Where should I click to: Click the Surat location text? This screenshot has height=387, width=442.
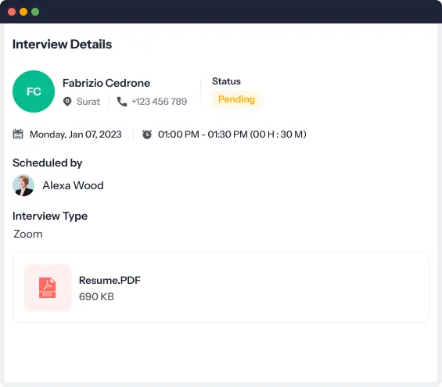pos(88,102)
